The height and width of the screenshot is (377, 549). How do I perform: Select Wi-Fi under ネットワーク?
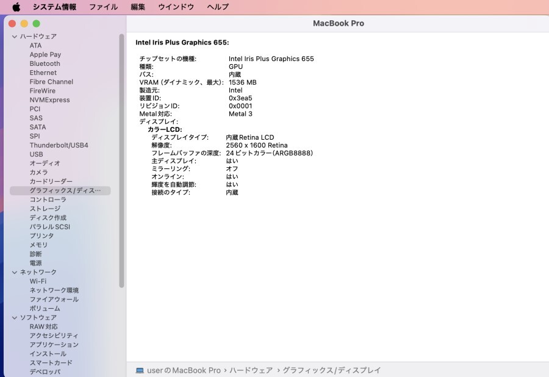(38, 281)
